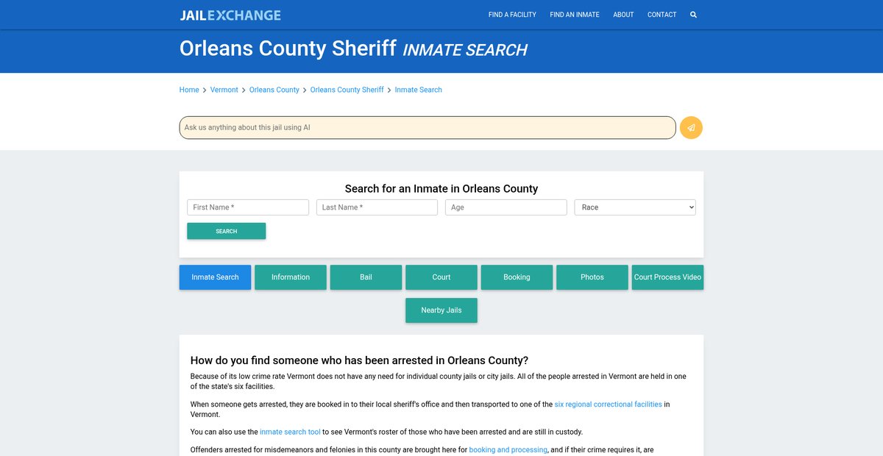
Task: Click the First Name input field
Action: [x=248, y=207]
